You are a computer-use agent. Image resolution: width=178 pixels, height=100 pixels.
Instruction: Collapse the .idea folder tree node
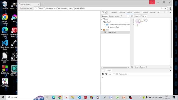coord(102,30)
